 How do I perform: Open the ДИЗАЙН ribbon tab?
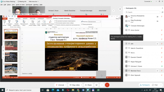coord(25,19)
